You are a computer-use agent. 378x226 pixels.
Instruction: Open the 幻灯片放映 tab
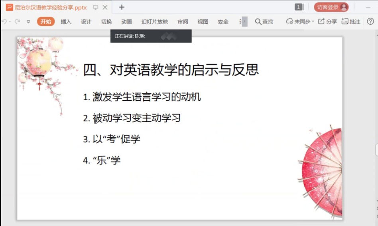(155, 21)
